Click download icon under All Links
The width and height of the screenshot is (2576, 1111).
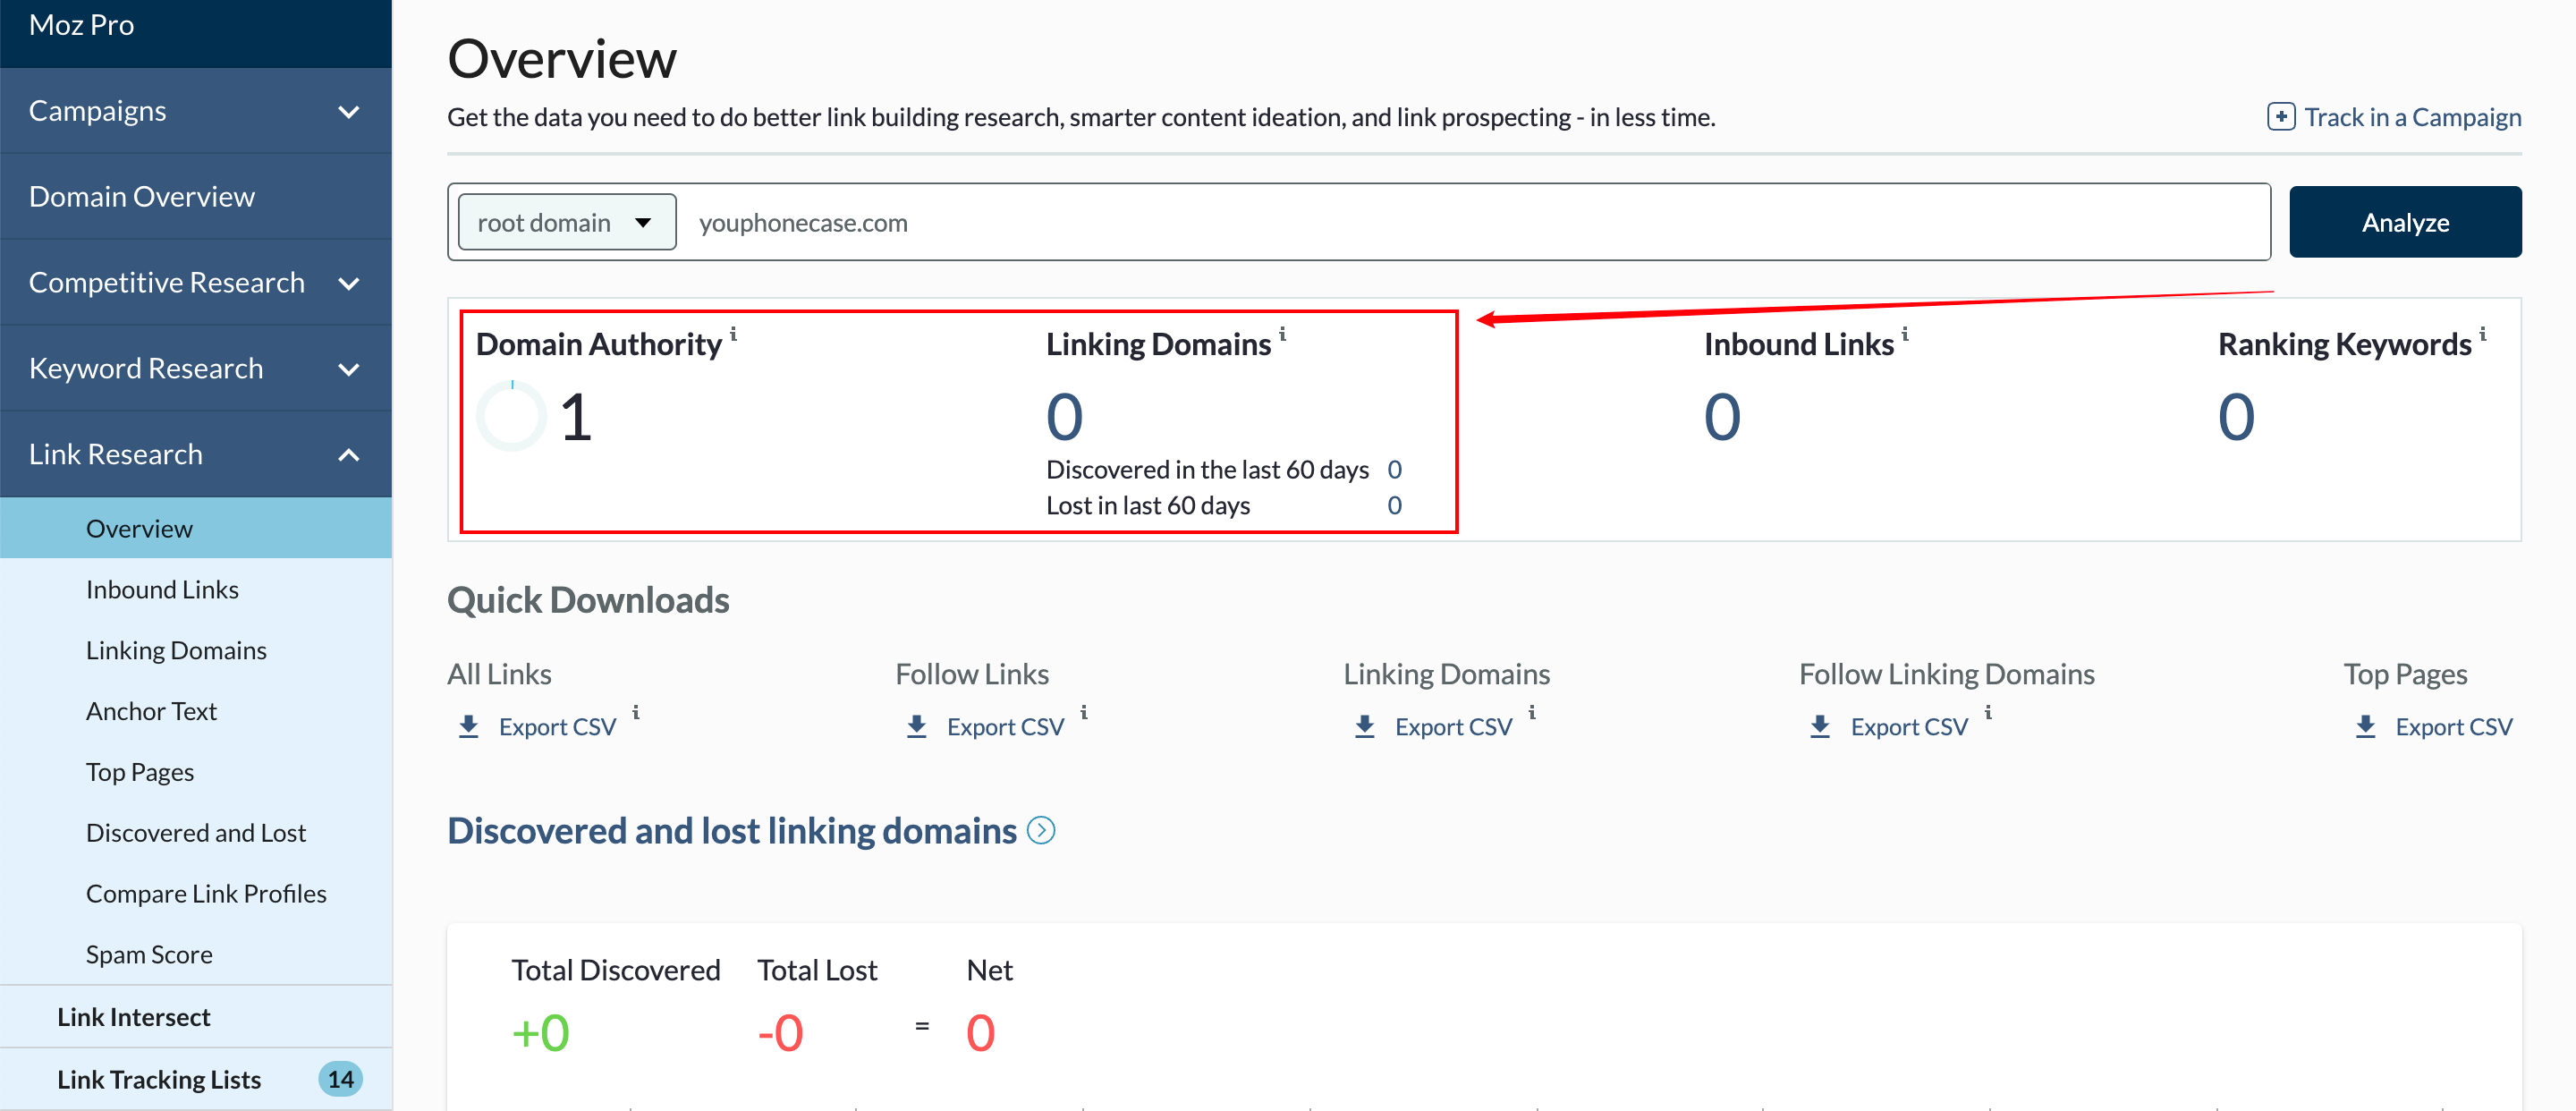pyautogui.click(x=468, y=726)
